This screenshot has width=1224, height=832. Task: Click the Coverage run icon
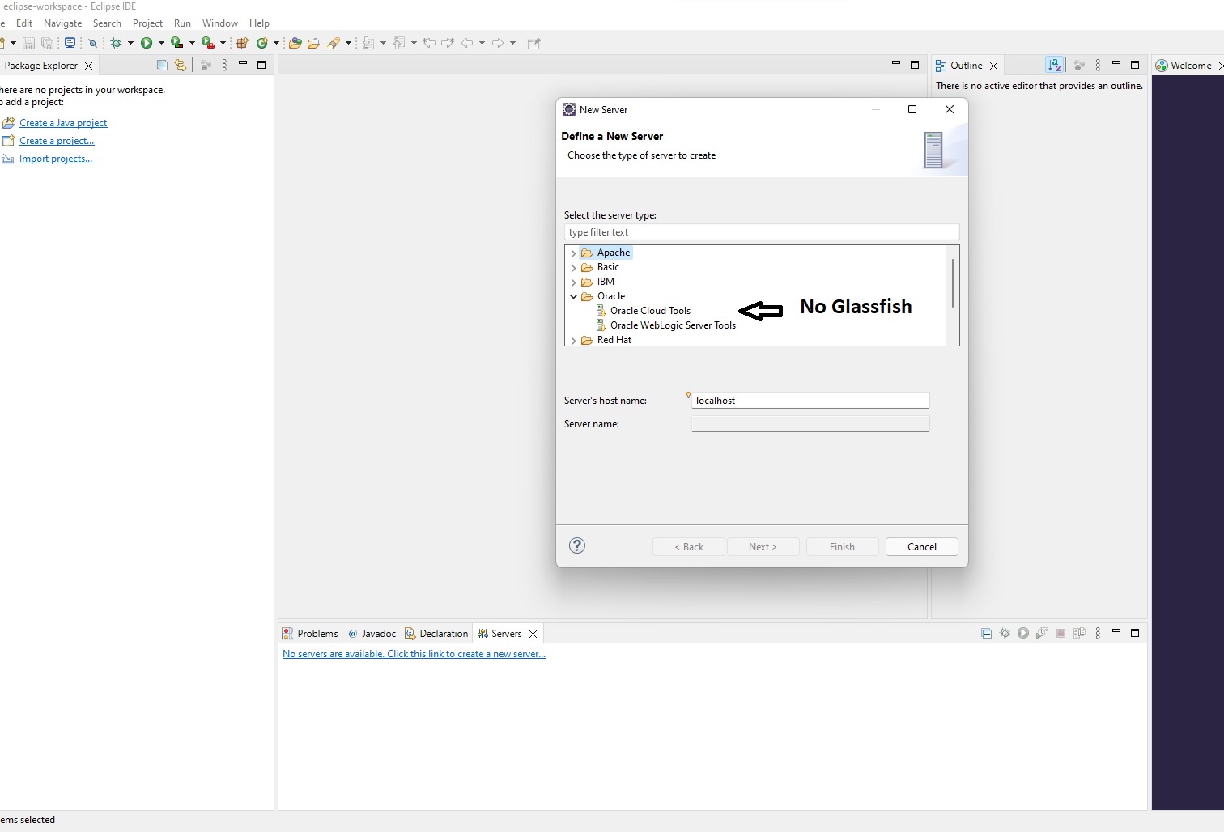click(176, 43)
